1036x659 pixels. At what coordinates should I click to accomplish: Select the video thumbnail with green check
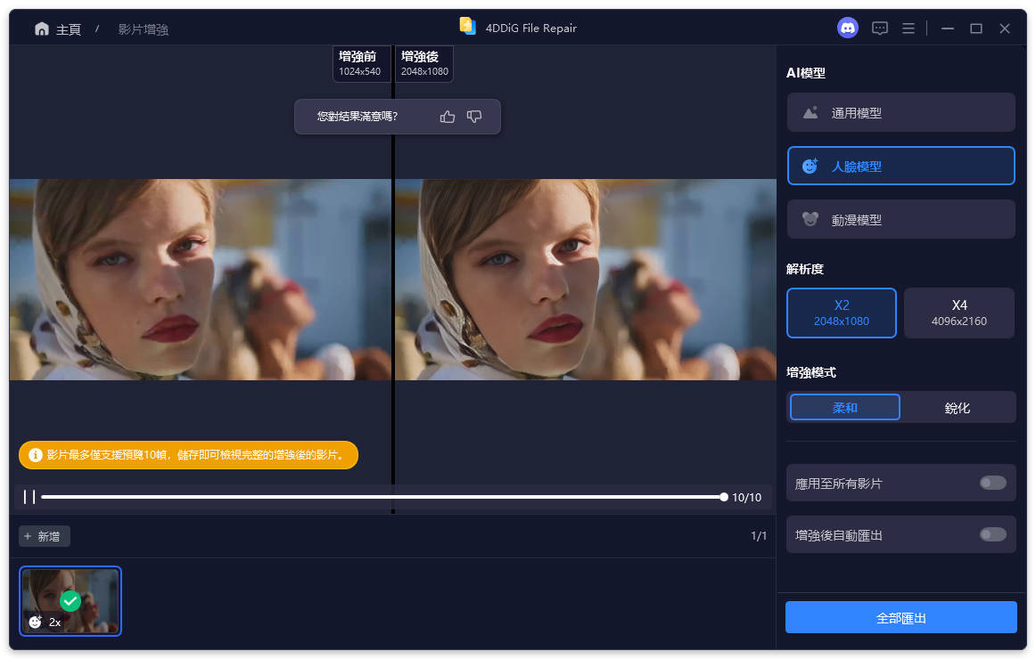pos(70,601)
